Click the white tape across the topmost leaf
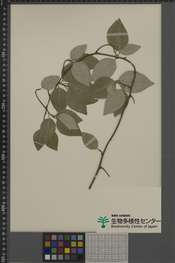The width and height of the screenshot is (175, 263). (x=117, y=35)
